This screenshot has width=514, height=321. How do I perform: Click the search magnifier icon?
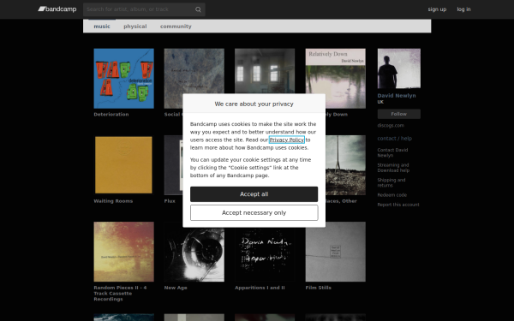pos(198,9)
